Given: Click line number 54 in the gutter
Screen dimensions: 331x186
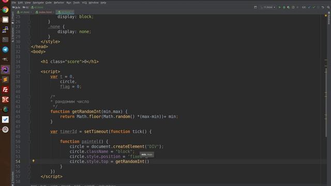Looking at the screenshot, I should tap(18, 162).
